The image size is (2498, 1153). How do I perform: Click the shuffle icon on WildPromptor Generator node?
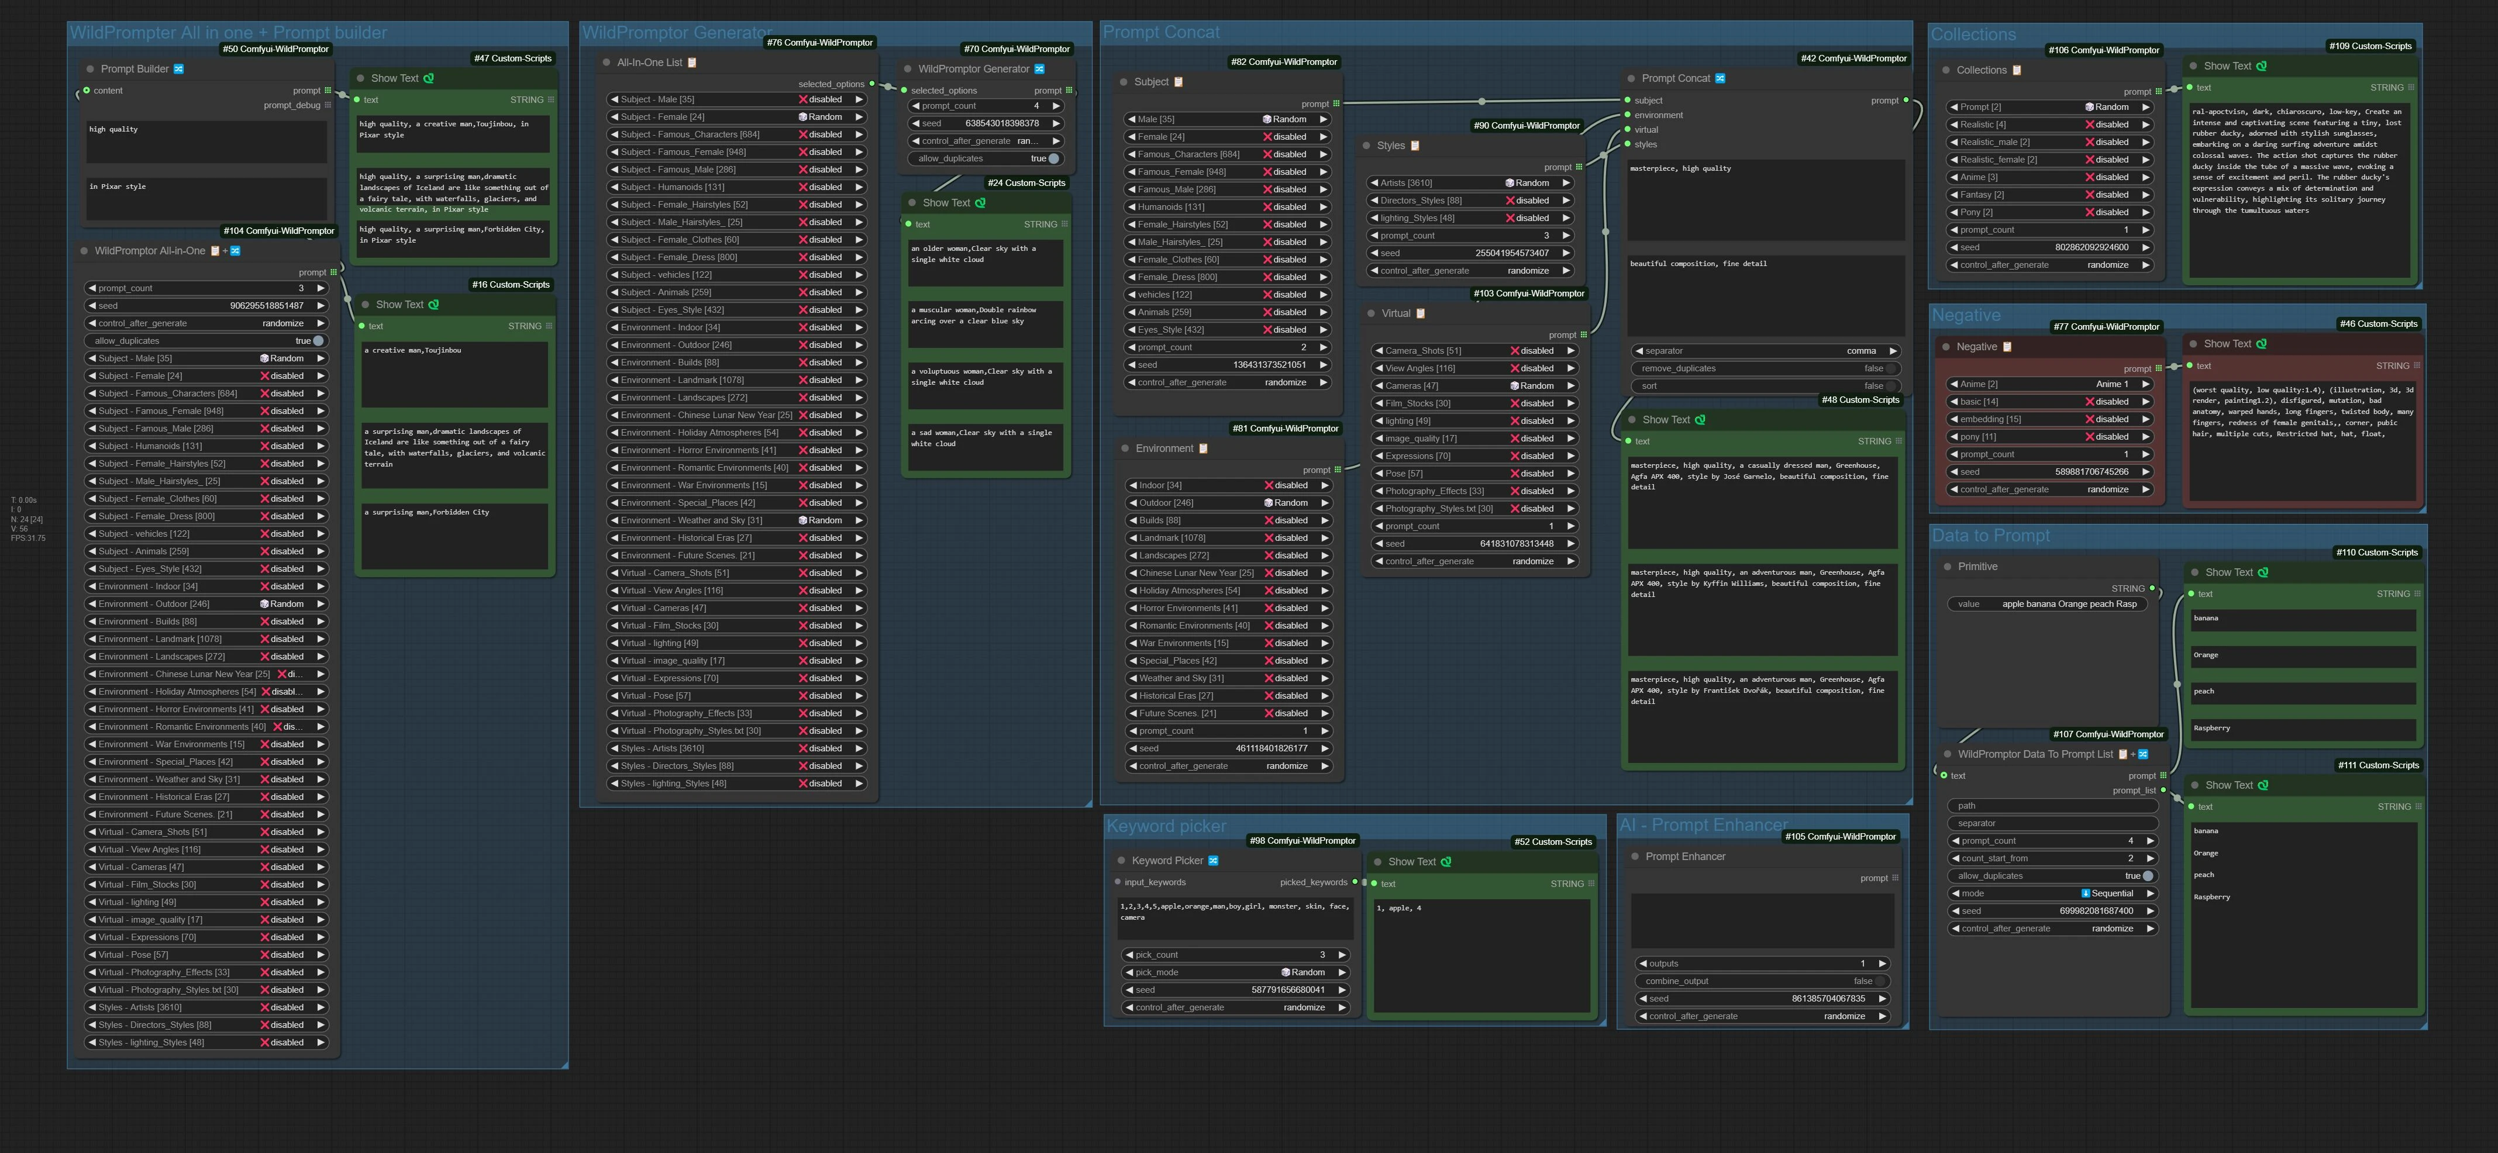tap(1039, 69)
